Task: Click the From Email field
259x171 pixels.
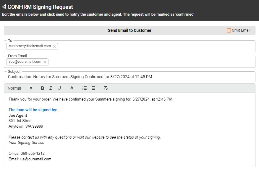Action: (x=133, y=62)
